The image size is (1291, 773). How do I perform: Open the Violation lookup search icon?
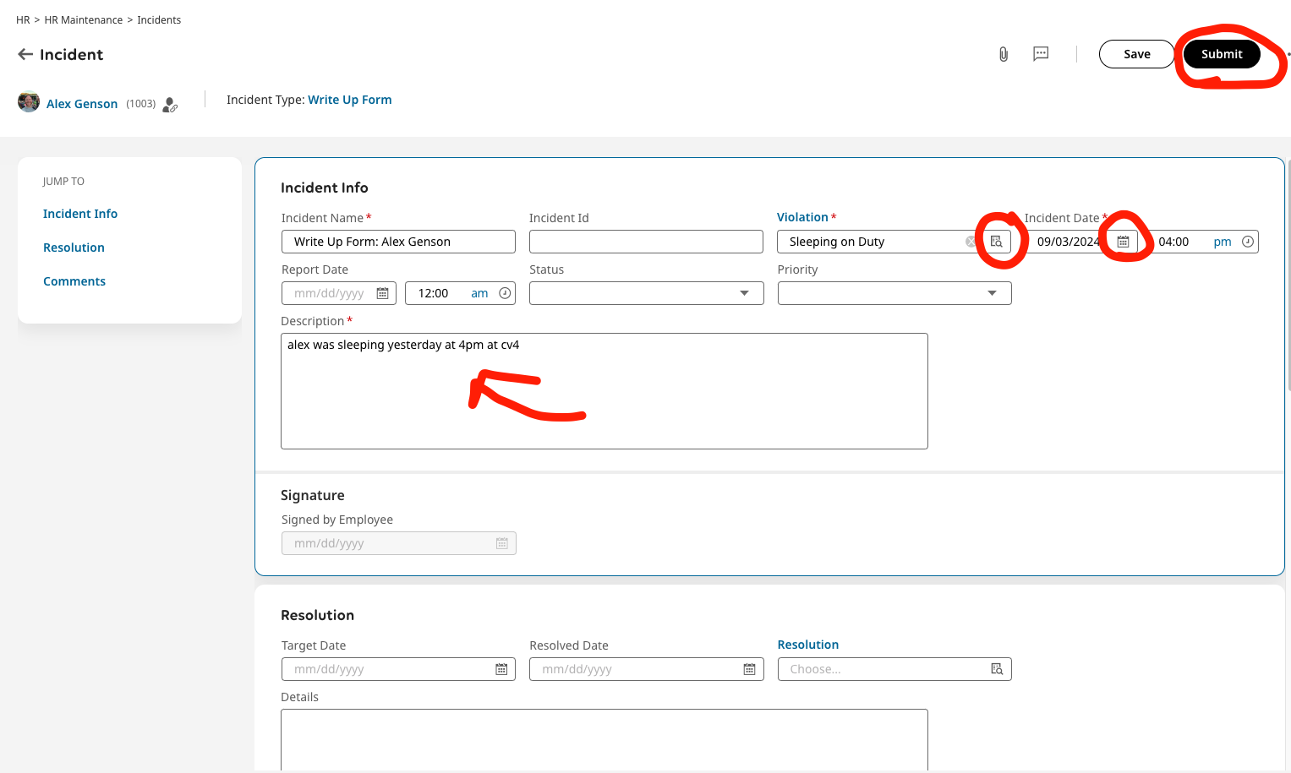(x=997, y=242)
